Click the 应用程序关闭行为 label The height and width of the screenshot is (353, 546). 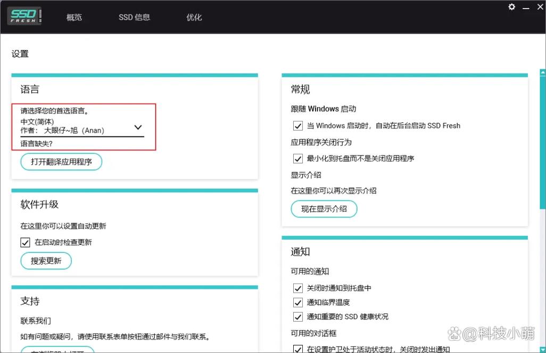tap(321, 142)
